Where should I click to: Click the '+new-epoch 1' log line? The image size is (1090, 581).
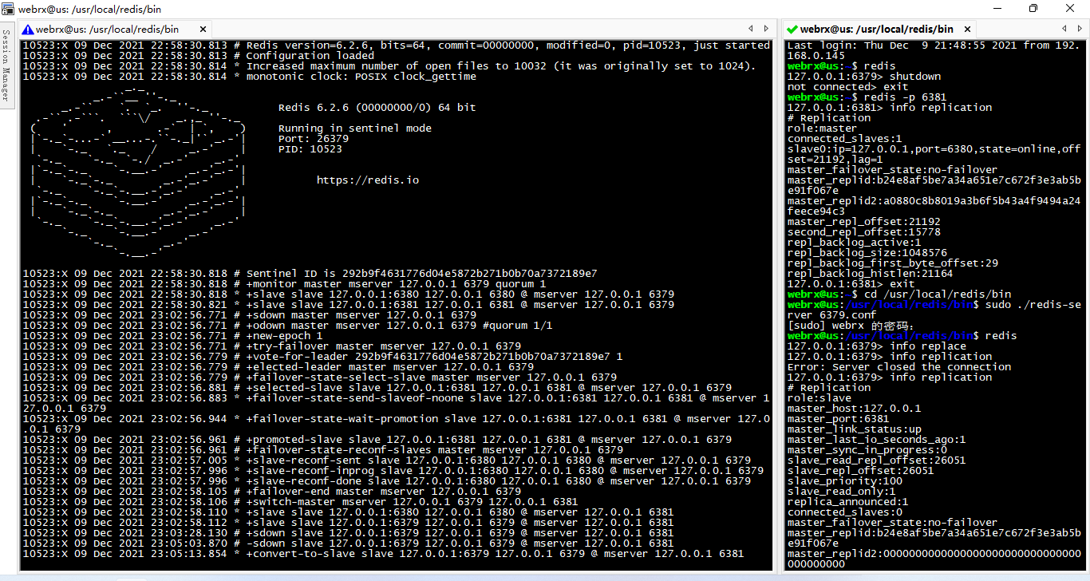coord(172,336)
